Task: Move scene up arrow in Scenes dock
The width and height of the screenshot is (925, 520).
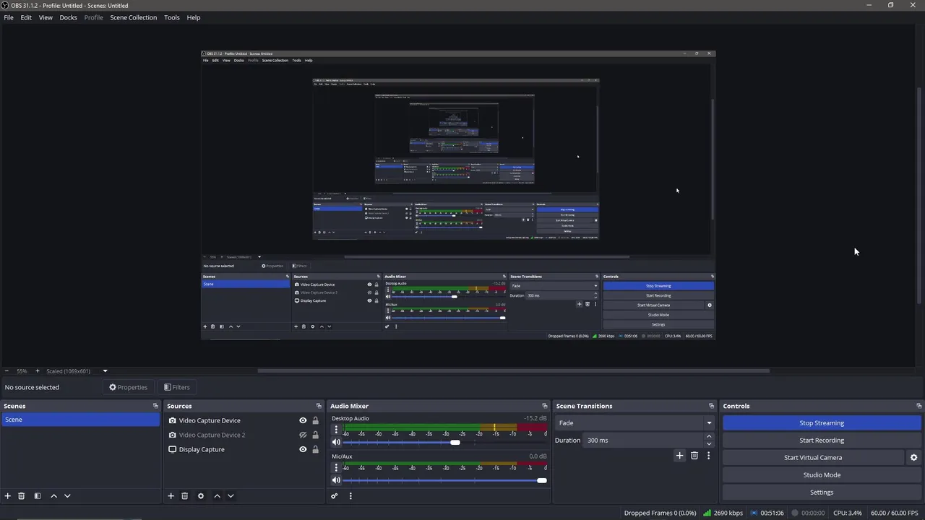Action: click(x=53, y=496)
